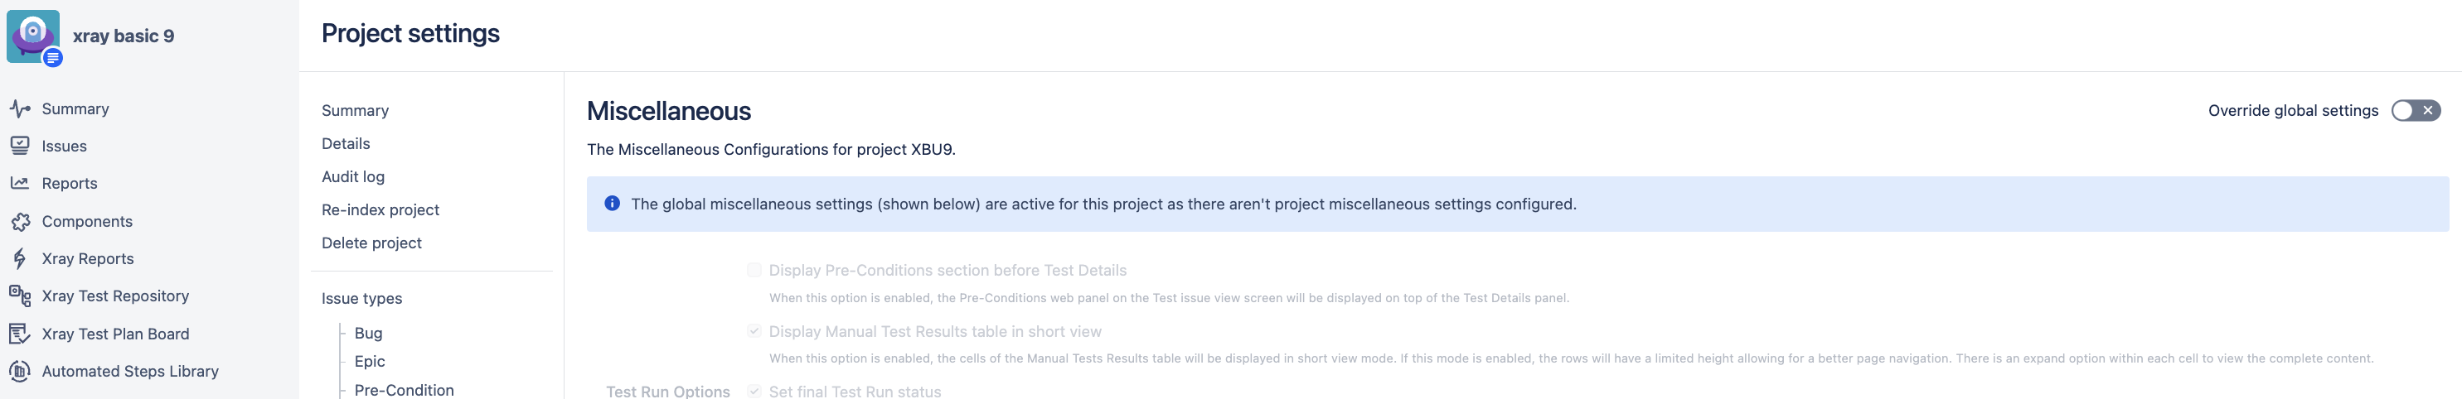Click the Xray Reports lightning icon
The image size is (2462, 399).
tap(20, 258)
